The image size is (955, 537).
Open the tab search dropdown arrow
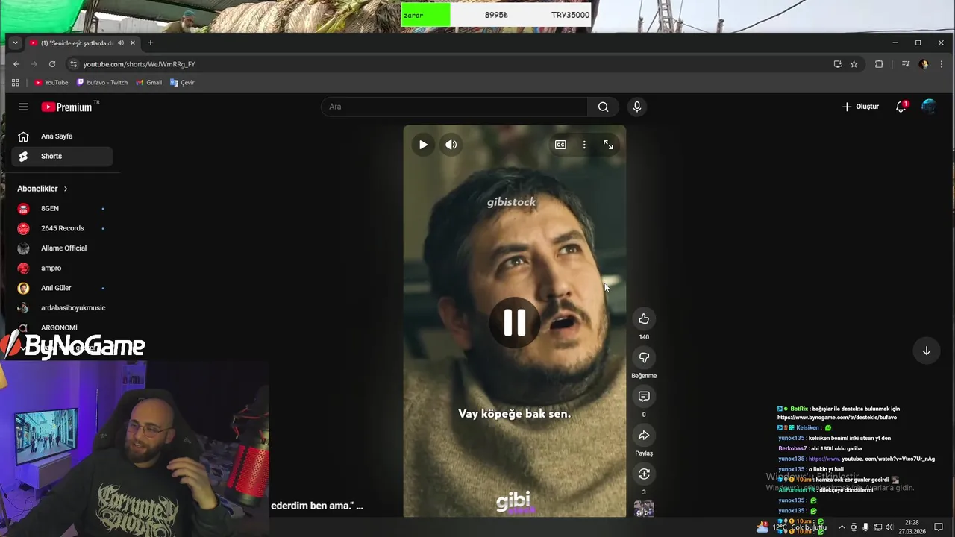click(15, 43)
